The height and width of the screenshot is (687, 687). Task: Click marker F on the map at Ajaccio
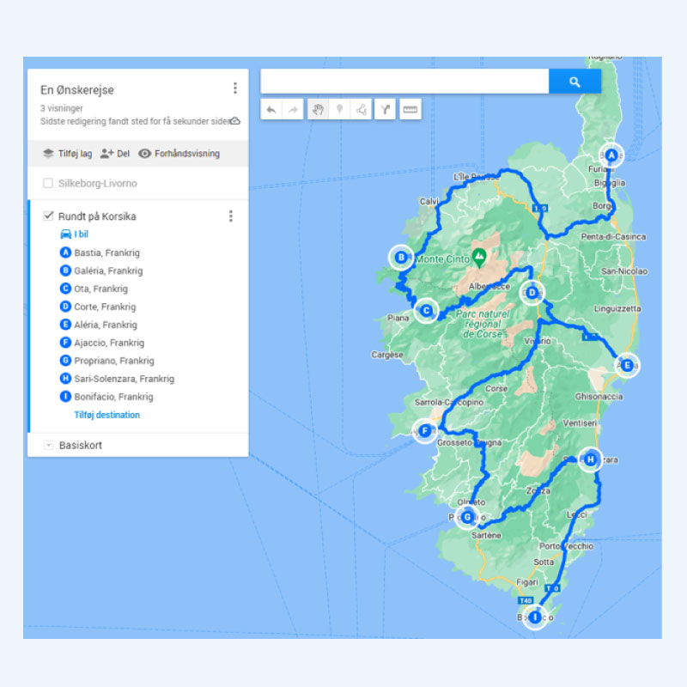(x=424, y=431)
